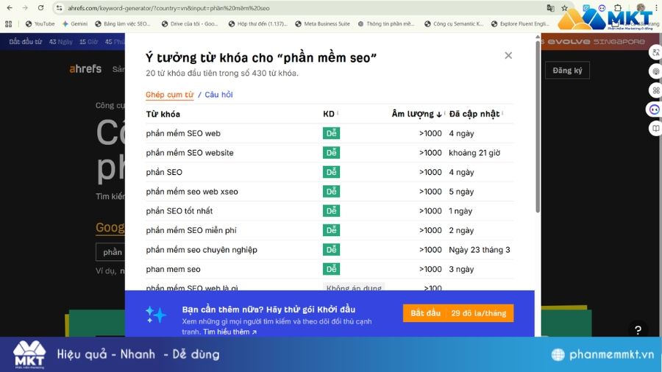The height and width of the screenshot is (372, 662).
Task: Click the browser forward arrow
Action: click(x=25, y=8)
